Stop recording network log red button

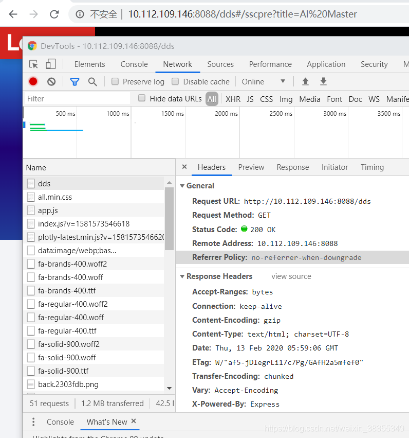[x=33, y=81]
